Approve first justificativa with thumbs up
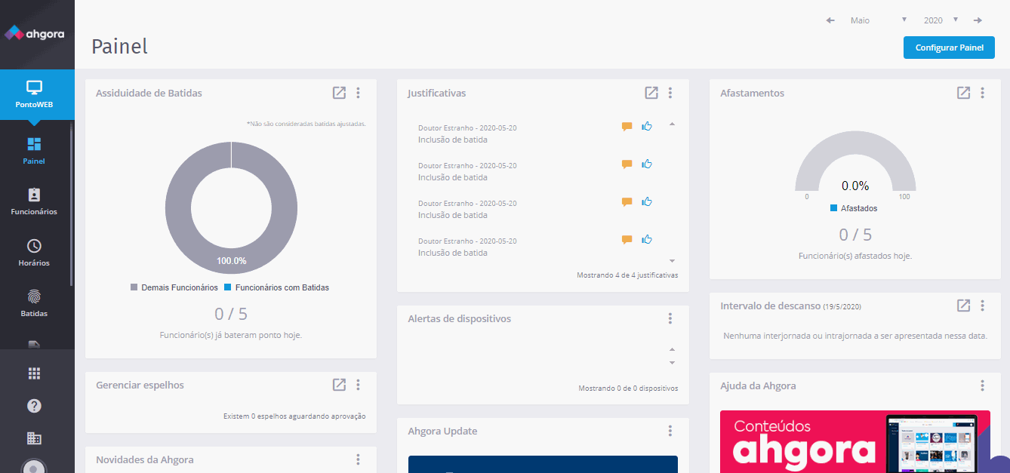The image size is (1010, 473). [x=647, y=126]
